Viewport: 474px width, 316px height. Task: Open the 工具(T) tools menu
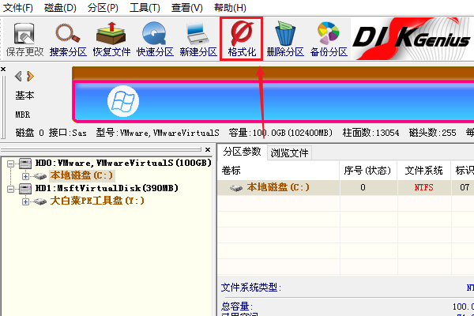click(145, 8)
